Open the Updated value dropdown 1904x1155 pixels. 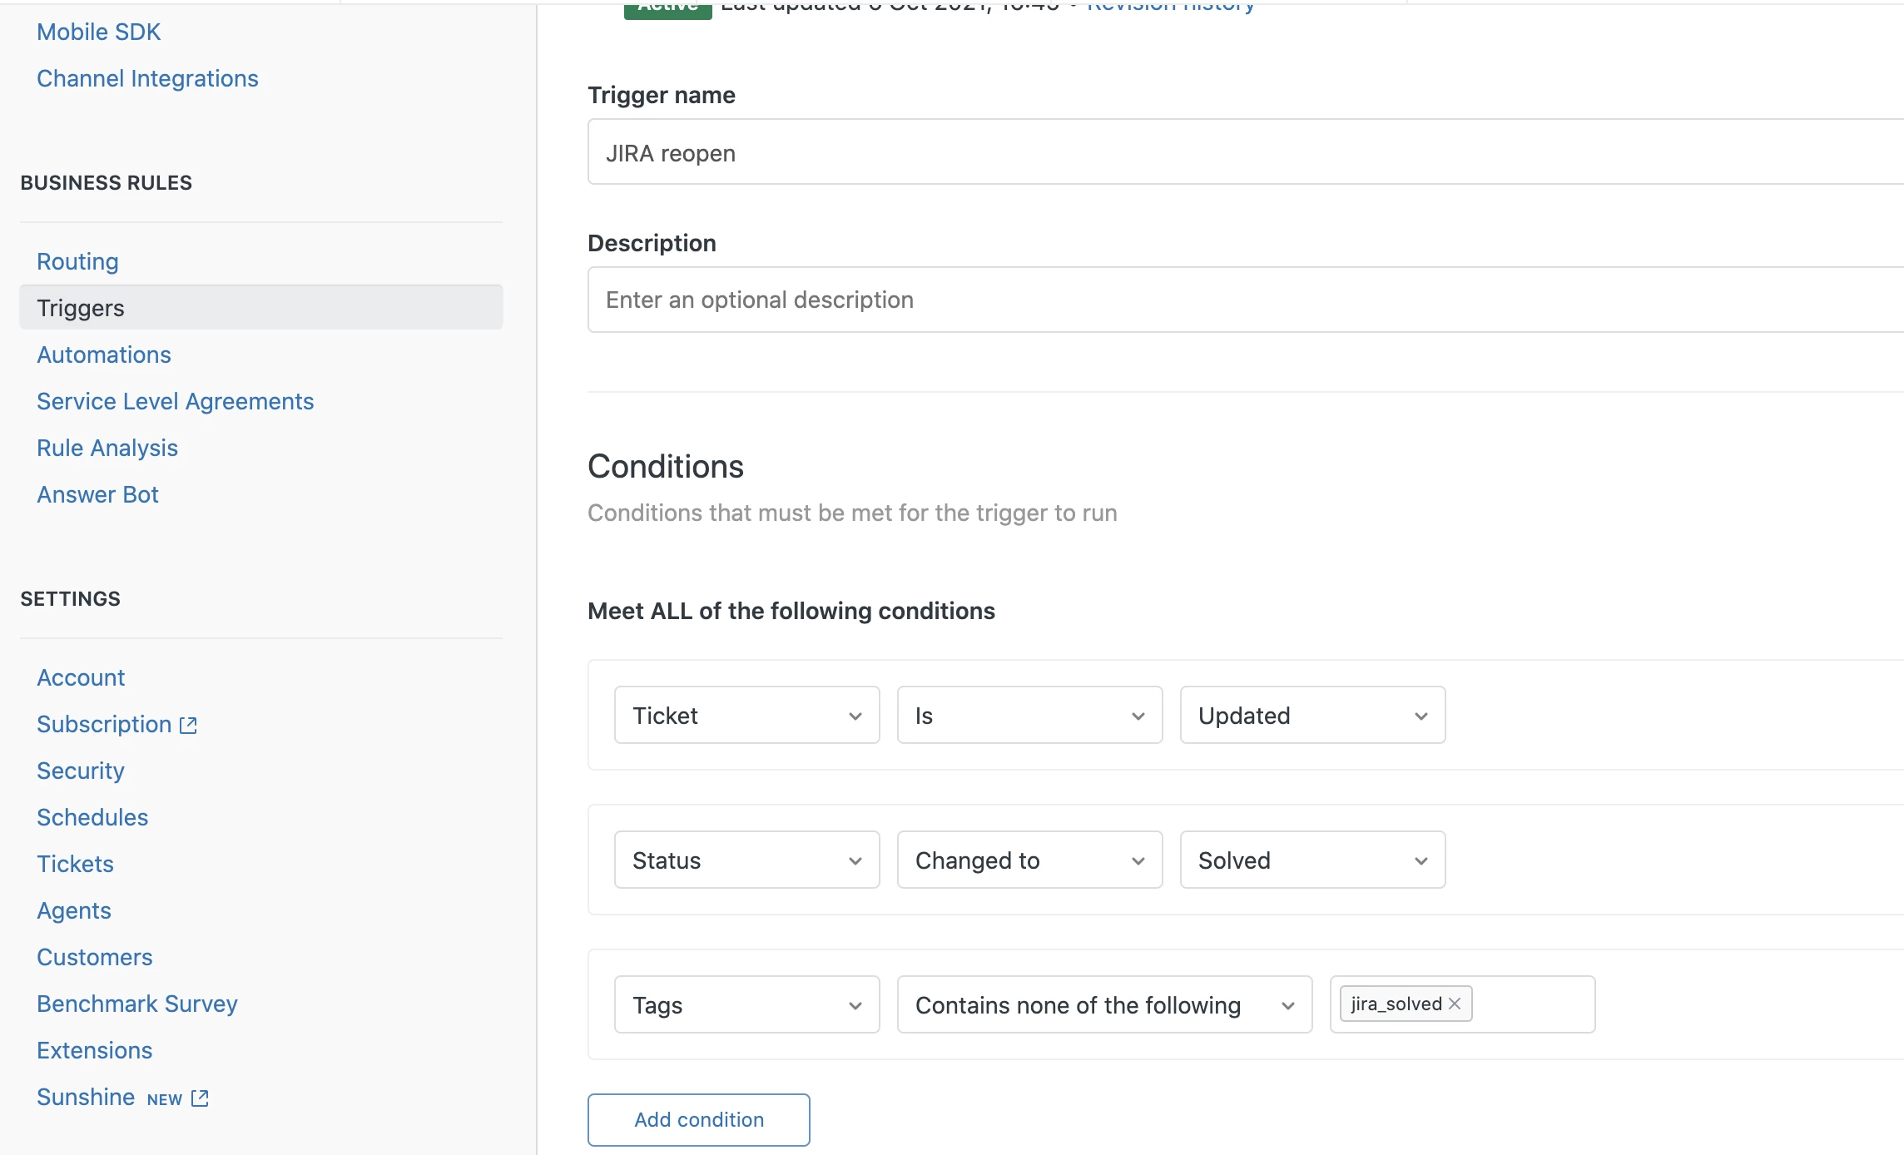point(1312,716)
